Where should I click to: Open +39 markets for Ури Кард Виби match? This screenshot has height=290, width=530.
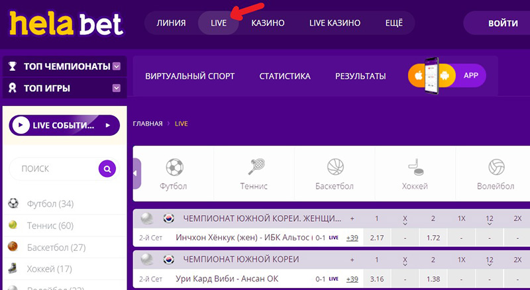pyautogui.click(x=352, y=279)
